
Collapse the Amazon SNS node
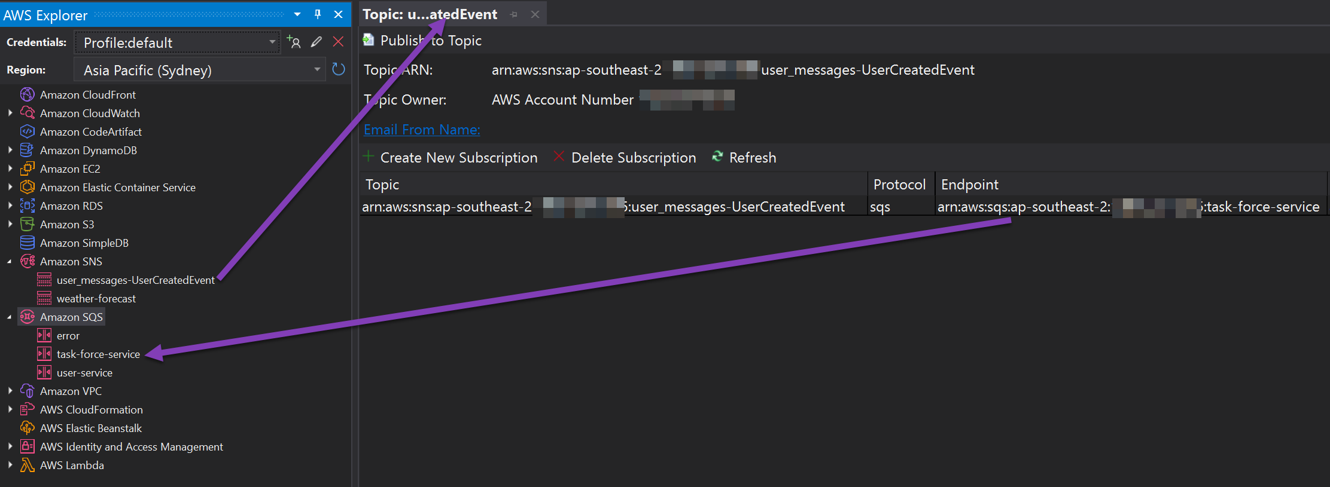point(10,261)
